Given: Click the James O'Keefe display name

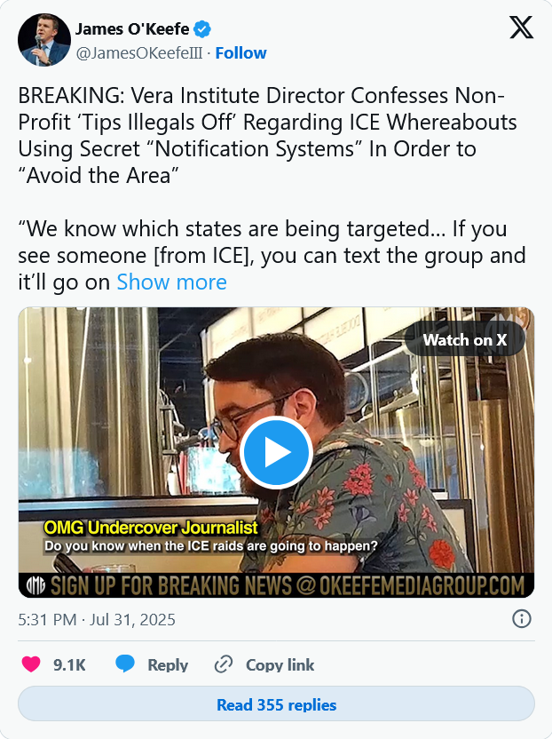Looking at the screenshot, I should pyautogui.click(x=132, y=29).
